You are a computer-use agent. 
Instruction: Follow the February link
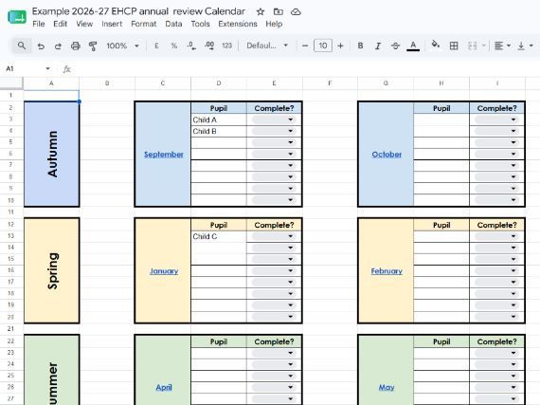coord(387,271)
